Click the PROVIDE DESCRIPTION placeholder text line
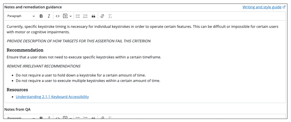Viewport: 291px width, 122px height. 79,41
